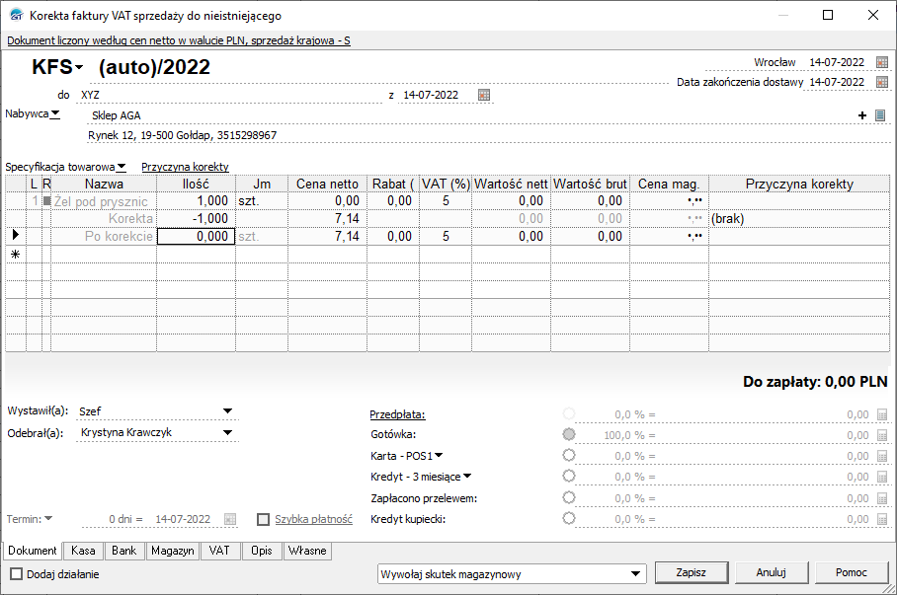Enable the Szybka płatność checkbox
Screen dimensions: 897x595
(263, 519)
